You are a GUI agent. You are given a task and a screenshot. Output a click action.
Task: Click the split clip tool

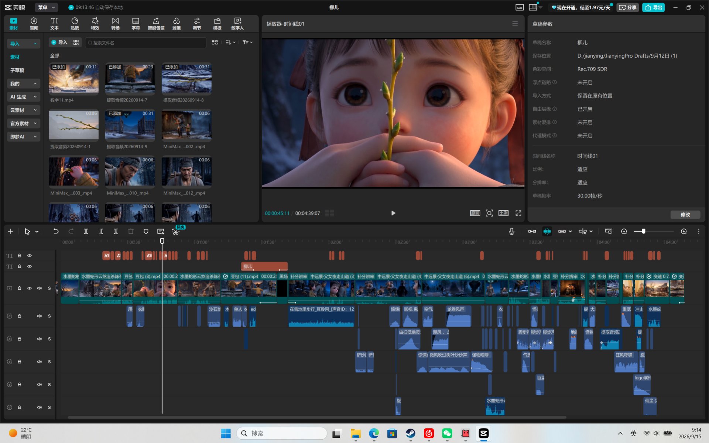[86, 231]
